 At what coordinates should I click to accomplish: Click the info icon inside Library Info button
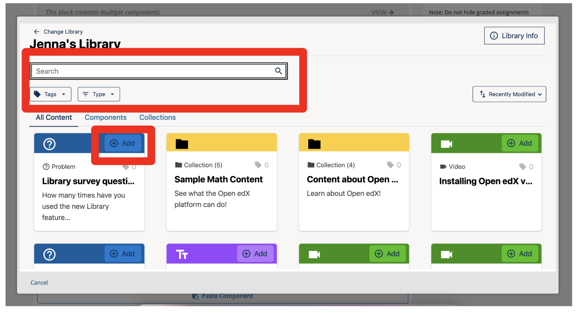tap(494, 35)
